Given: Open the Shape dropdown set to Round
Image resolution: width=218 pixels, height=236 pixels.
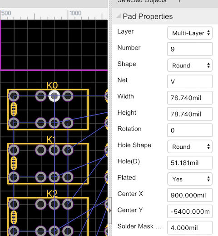Looking at the screenshot, I should pyautogui.click(x=190, y=65).
